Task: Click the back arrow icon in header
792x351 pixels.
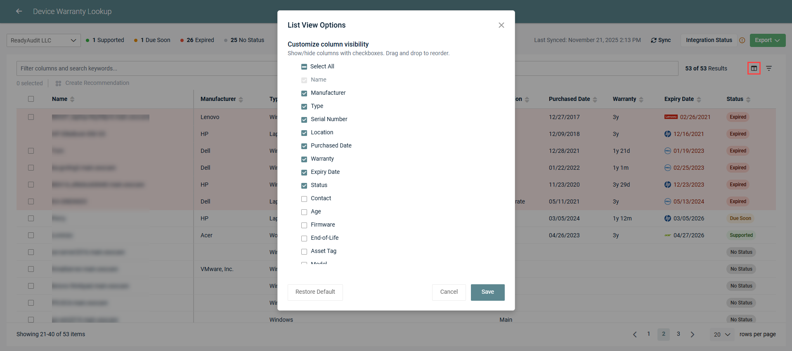Action: pos(19,12)
